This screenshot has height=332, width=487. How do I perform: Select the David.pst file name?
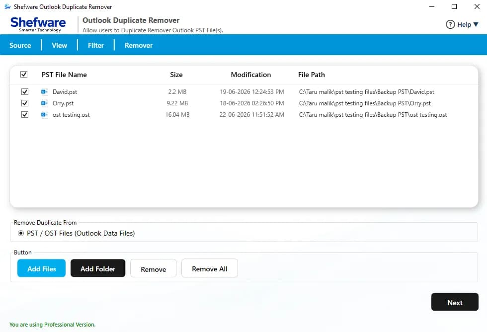(65, 92)
